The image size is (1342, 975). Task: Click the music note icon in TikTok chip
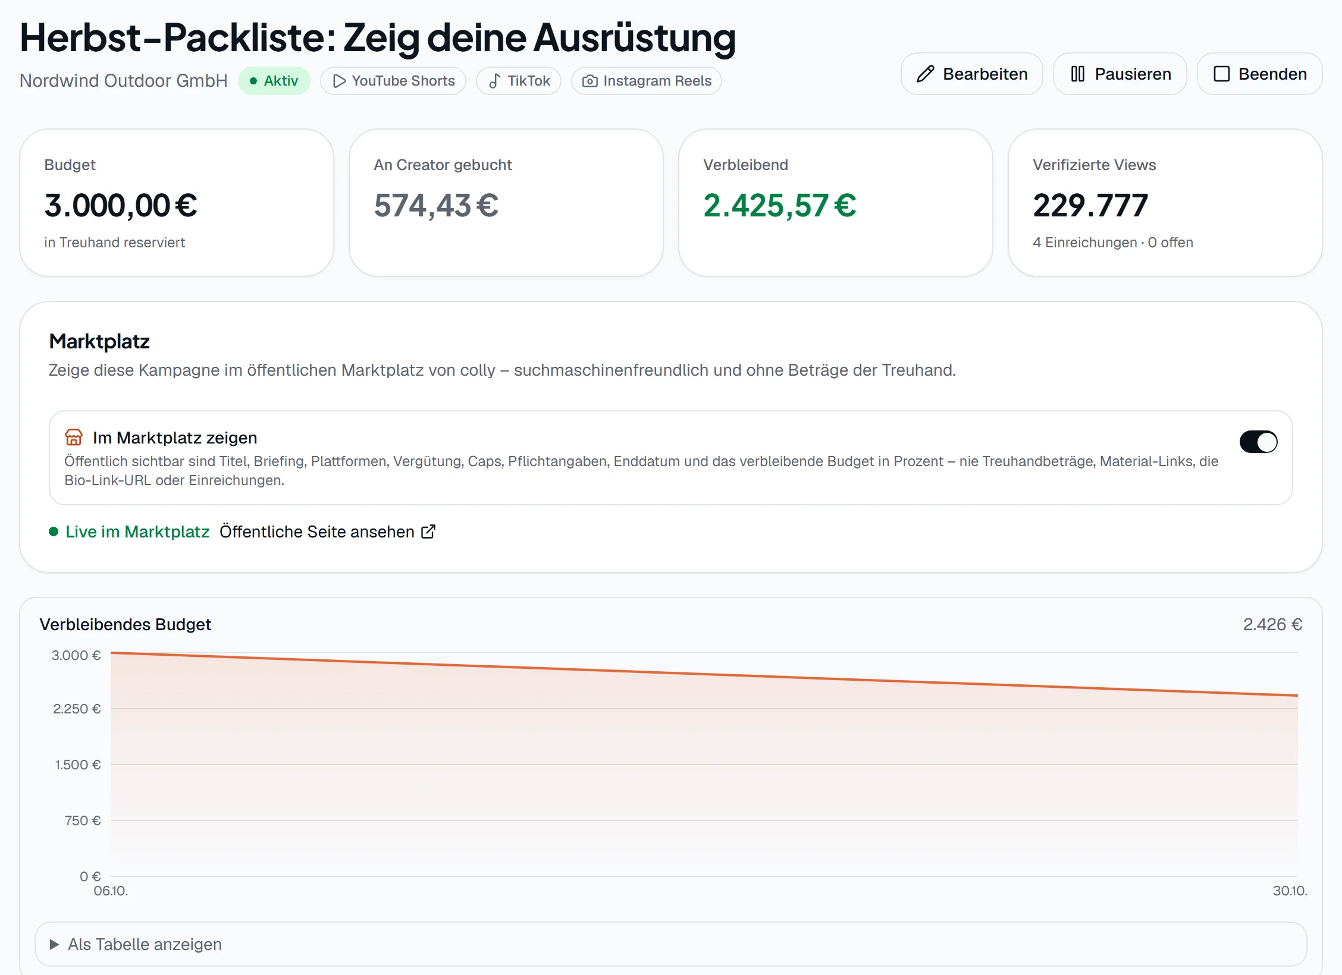tap(494, 81)
